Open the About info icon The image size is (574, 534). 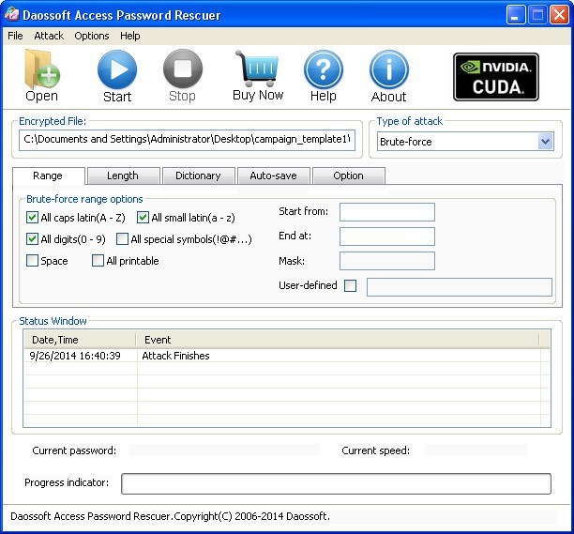pos(389,69)
